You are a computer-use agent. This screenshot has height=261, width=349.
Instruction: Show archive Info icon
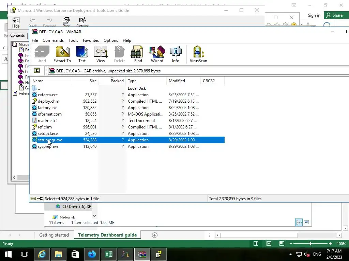click(176, 54)
